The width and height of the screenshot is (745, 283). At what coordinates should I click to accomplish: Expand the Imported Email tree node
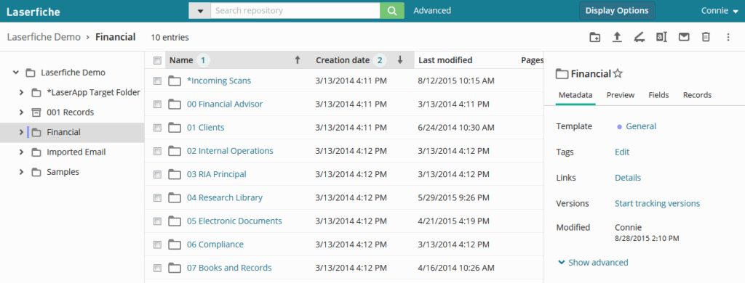click(x=21, y=152)
